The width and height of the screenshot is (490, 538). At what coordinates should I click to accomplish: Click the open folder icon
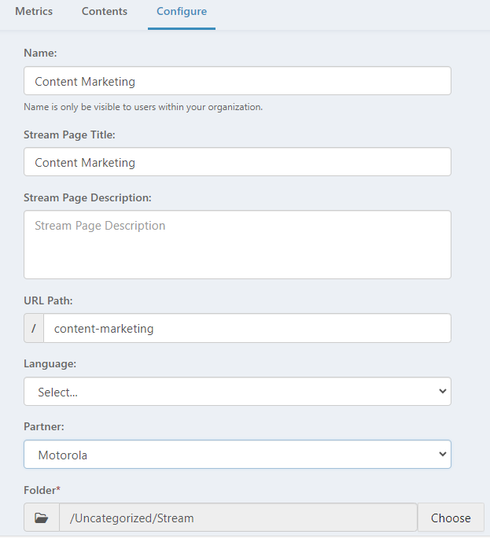pyautogui.click(x=42, y=518)
